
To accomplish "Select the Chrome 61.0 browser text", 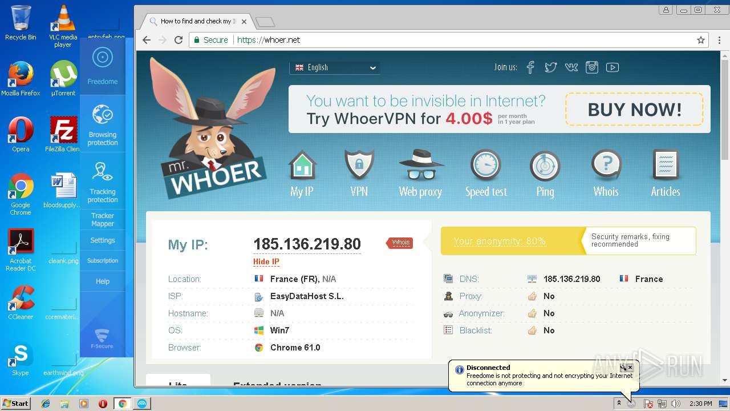I will tap(295, 348).
